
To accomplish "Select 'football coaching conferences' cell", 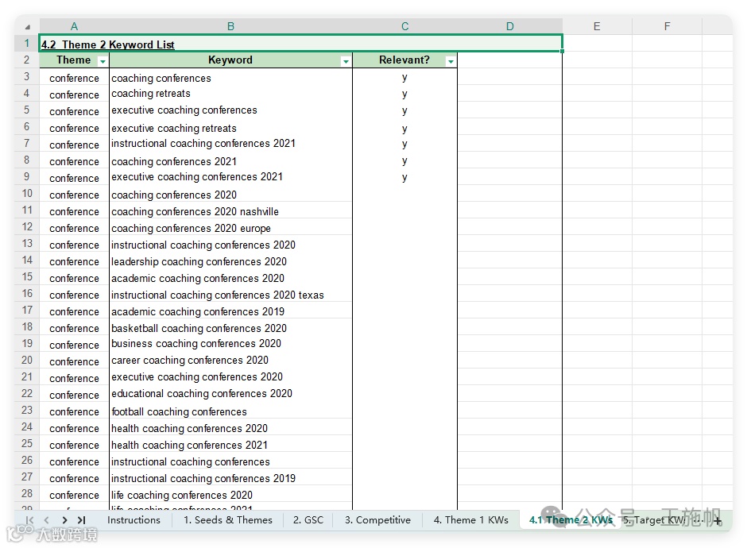I will [231, 411].
